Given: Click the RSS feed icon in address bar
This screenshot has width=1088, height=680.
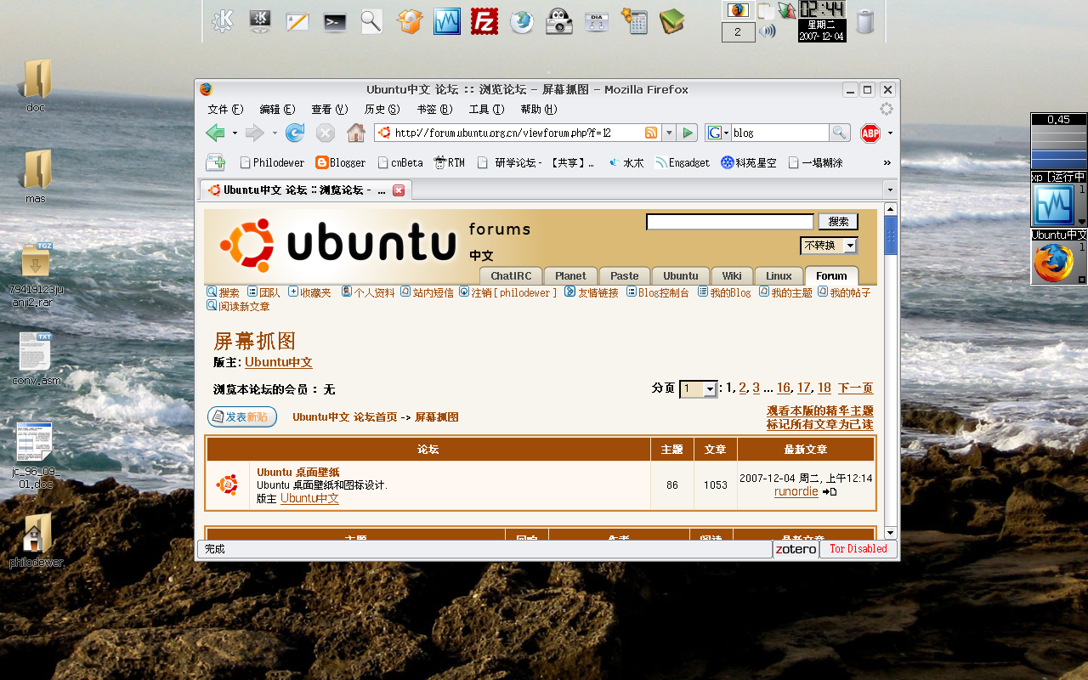Looking at the screenshot, I should tap(651, 133).
